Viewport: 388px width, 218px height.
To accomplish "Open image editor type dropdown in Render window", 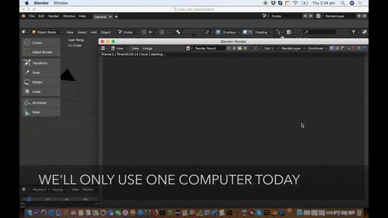I will coord(104,48).
